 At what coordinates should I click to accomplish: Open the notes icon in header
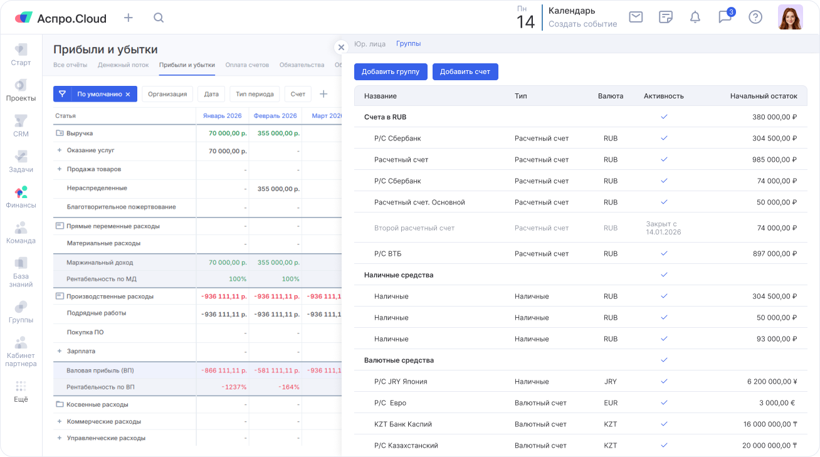click(x=666, y=17)
